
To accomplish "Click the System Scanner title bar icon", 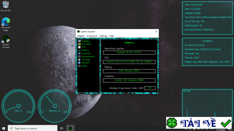I will [x=78, y=32].
